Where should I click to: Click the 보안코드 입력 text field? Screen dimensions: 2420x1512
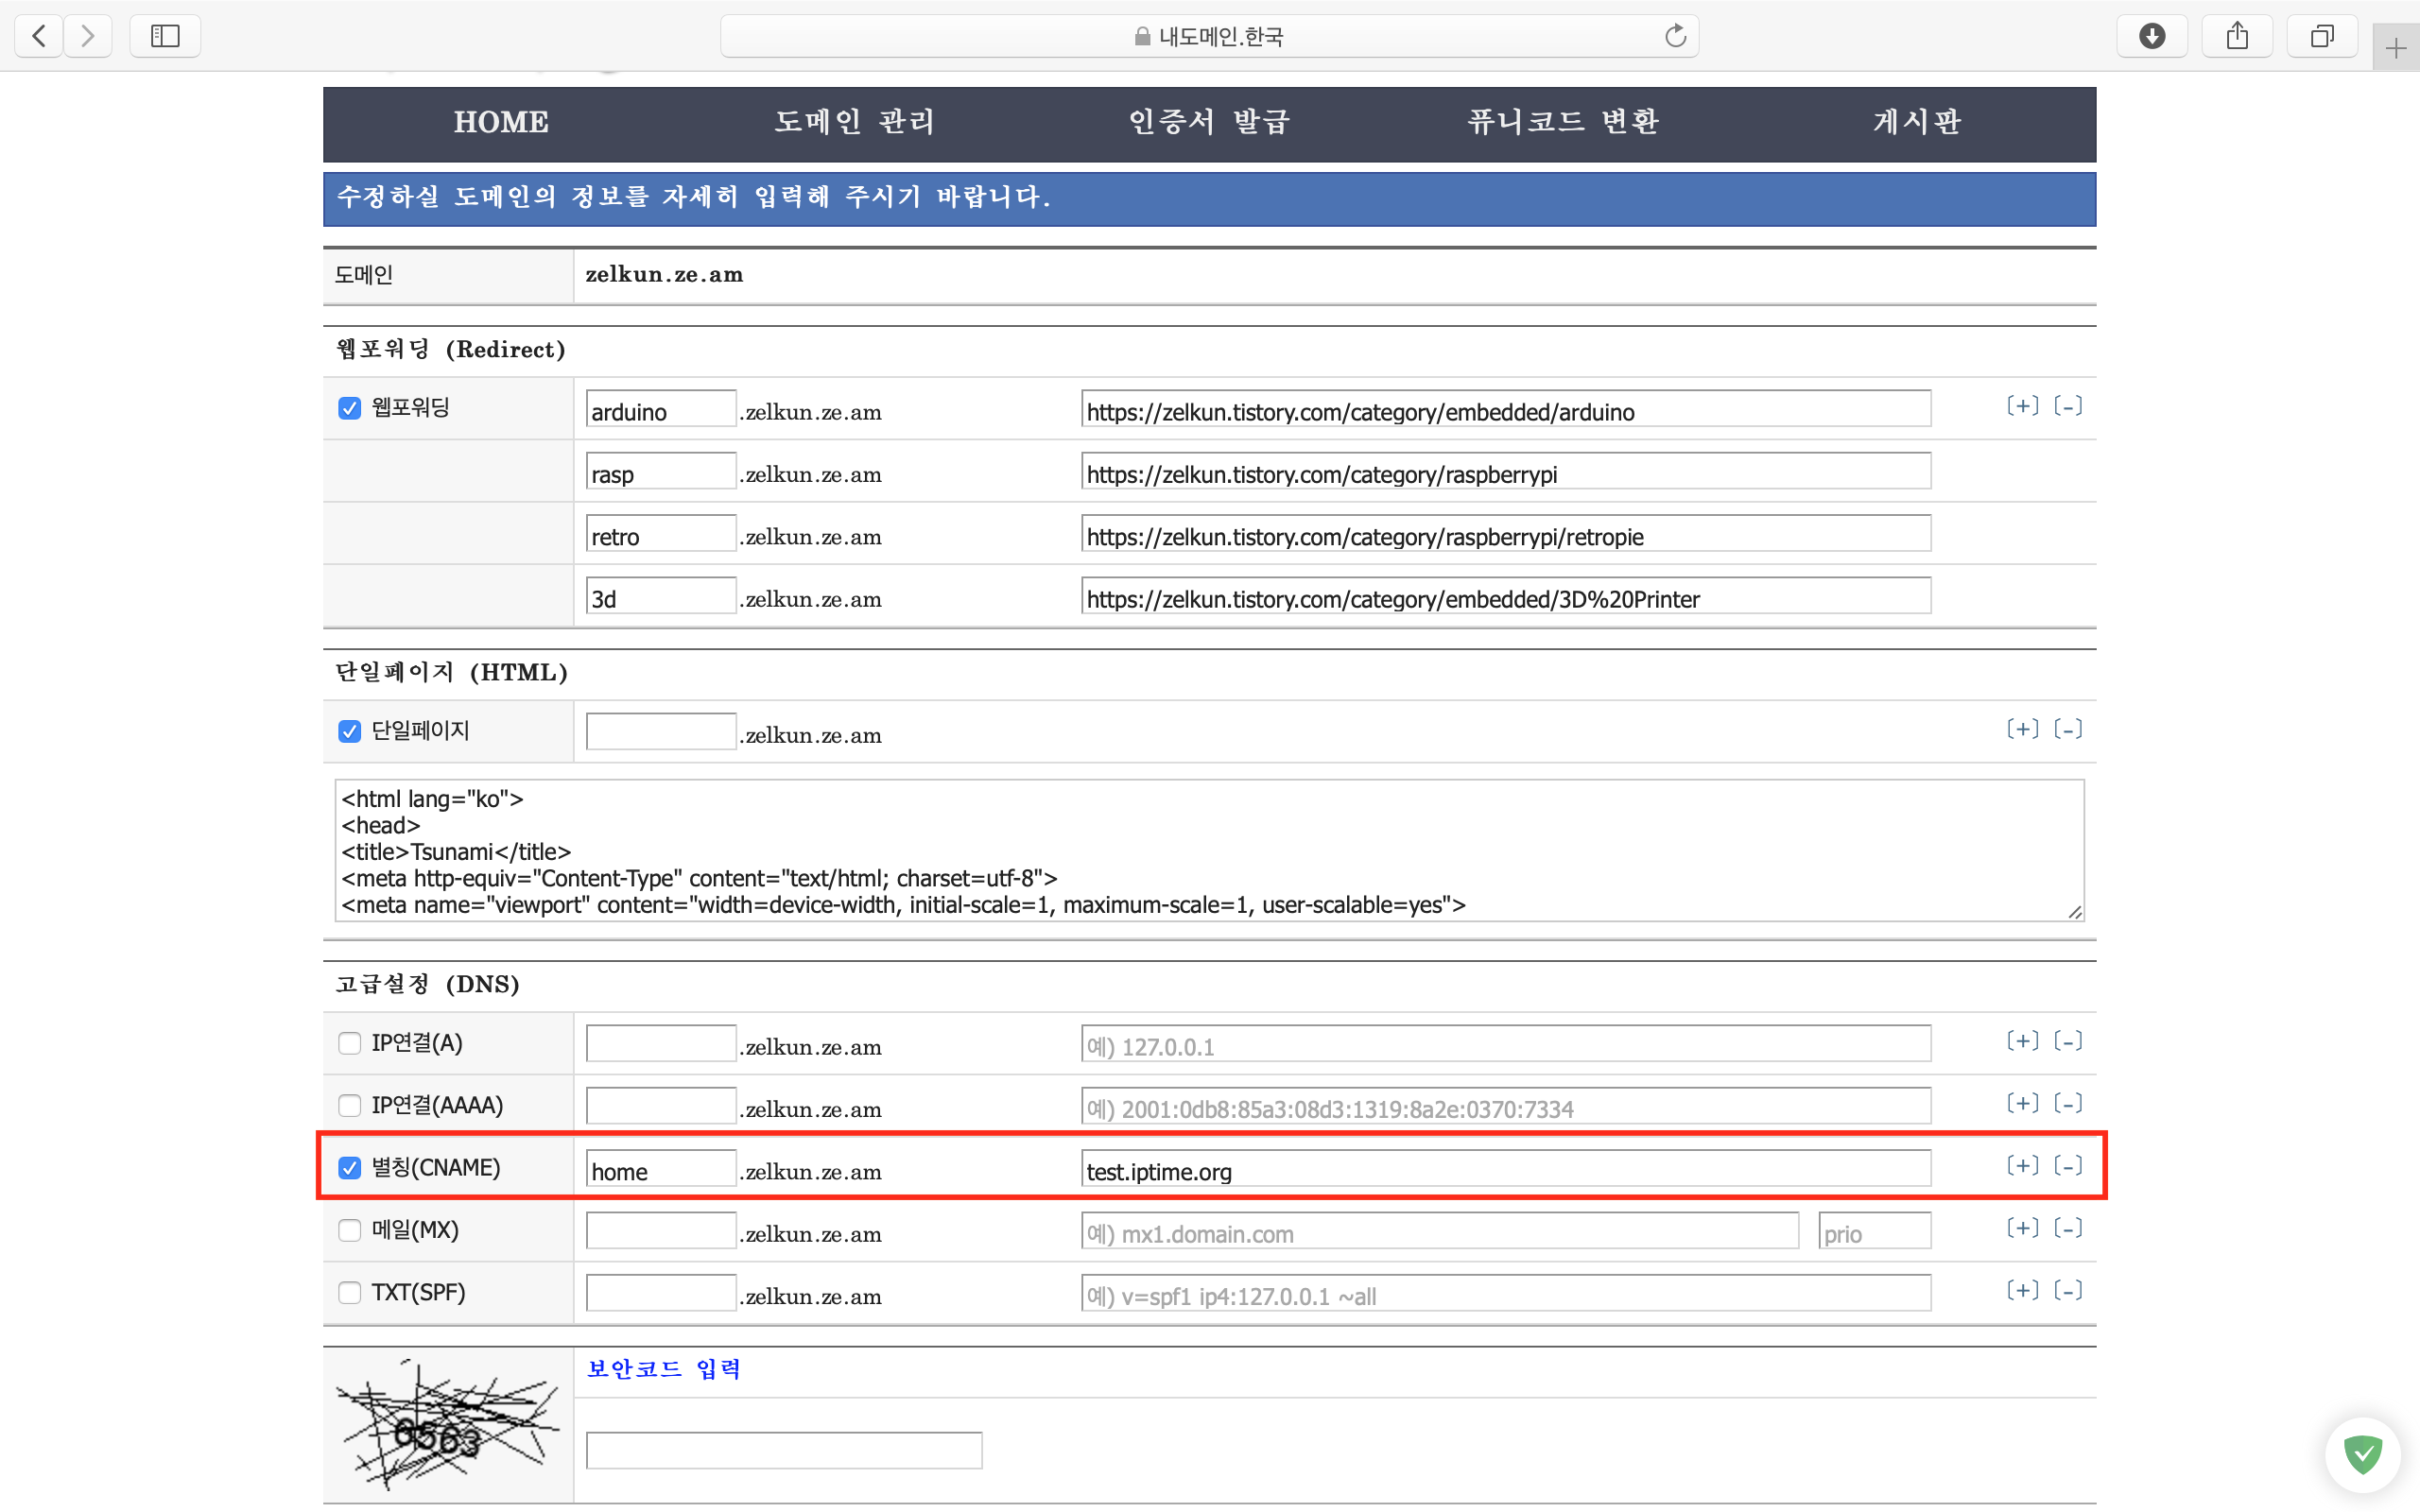pos(784,1451)
